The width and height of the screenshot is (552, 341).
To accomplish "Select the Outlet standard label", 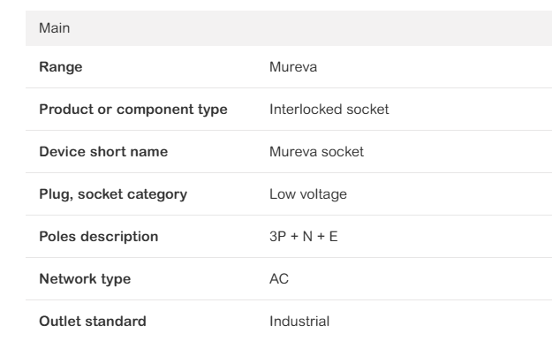I will click(93, 322).
